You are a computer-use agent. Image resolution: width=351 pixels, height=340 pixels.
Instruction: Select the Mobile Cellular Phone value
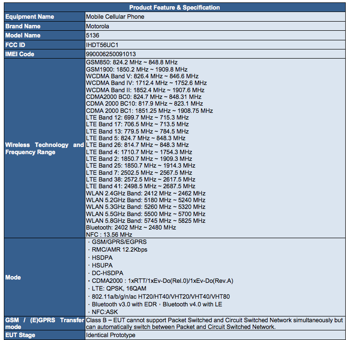(x=115, y=17)
